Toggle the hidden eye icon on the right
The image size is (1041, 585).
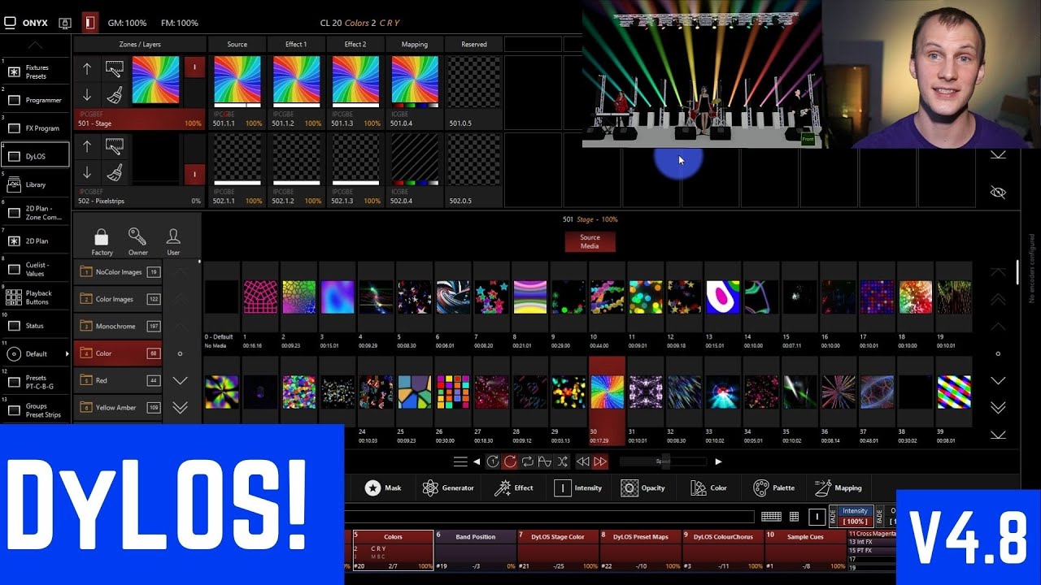point(998,193)
